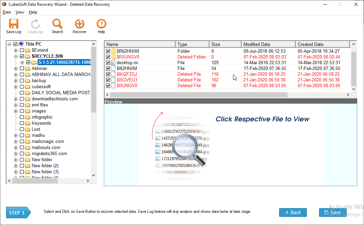Click the Back button
This screenshot has width=364, height=225.
pyautogui.click(x=293, y=212)
